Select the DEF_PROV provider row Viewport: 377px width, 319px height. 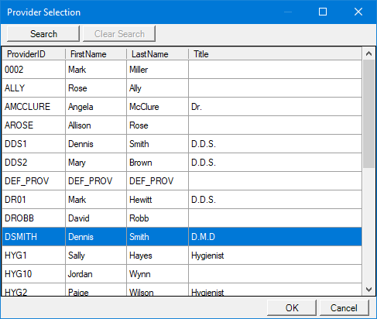coord(182,181)
